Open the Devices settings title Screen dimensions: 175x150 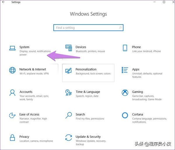(x=81, y=47)
